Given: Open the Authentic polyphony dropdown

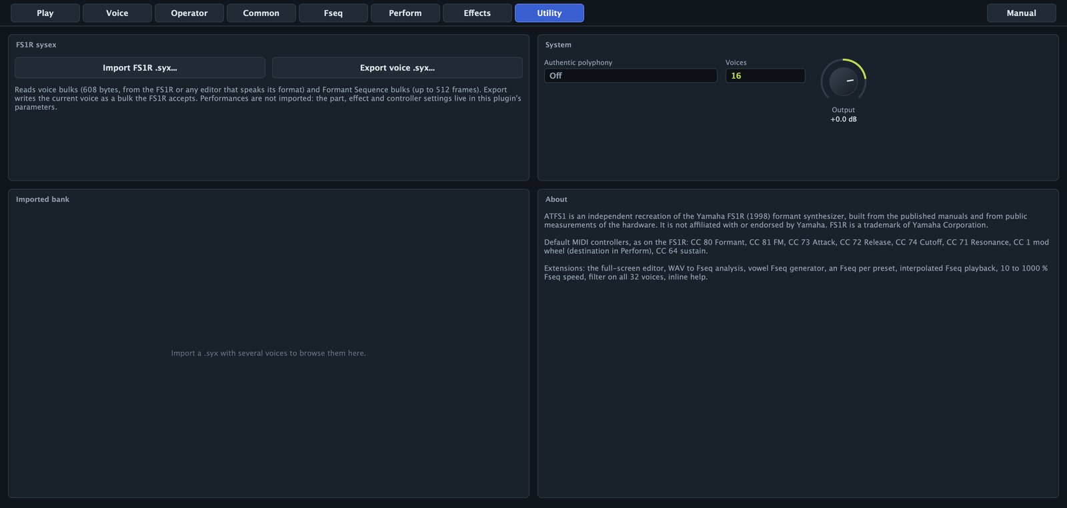Looking at the screenshot, I should 631,76.
